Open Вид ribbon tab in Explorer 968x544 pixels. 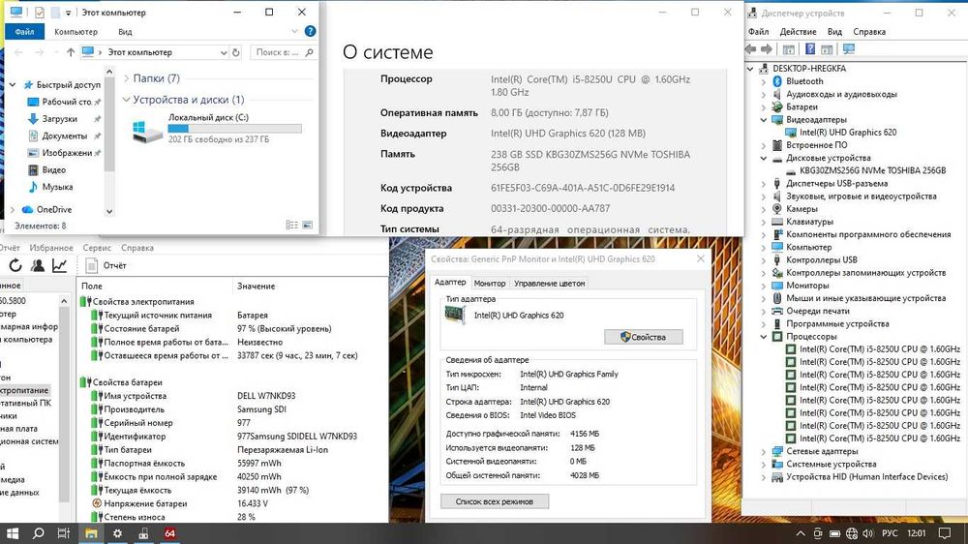pyautogui.click(x=125, y=32)
